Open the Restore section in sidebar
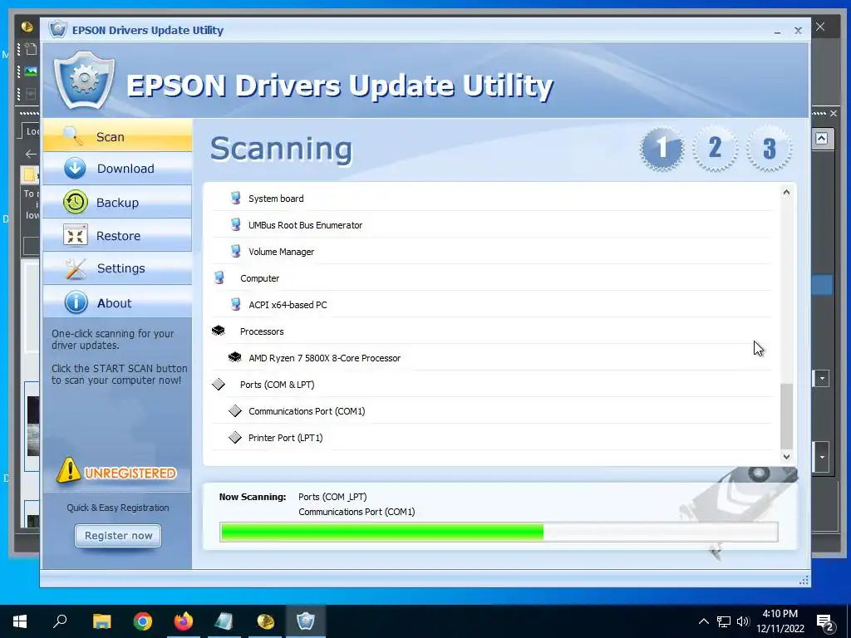Viewport: 851px width, 638px height. 117,235
